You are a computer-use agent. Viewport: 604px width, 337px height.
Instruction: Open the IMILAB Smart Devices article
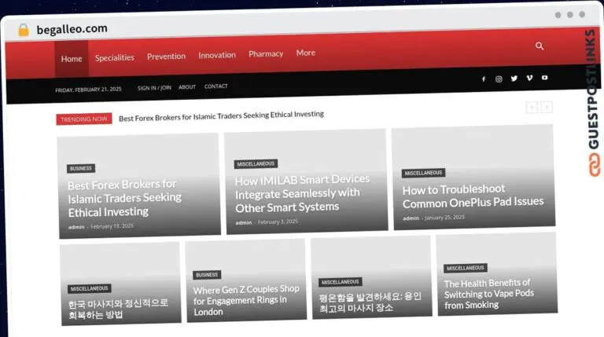click(302, 193)
